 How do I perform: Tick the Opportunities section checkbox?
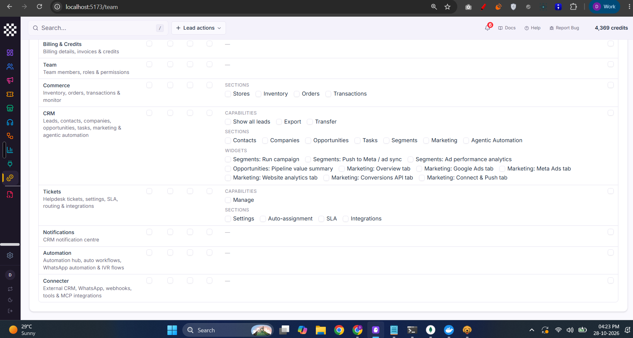pyautogui.click(x=308, y=141)
